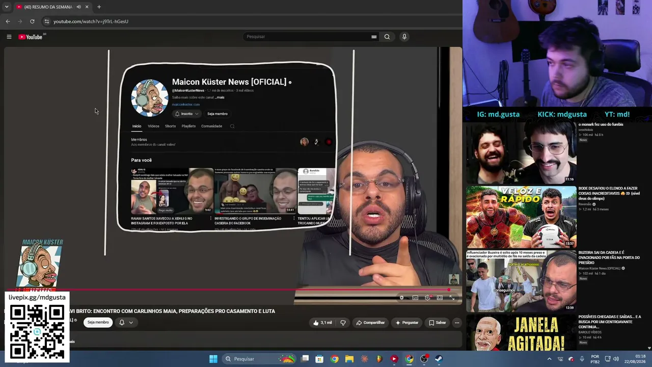The width and height of the screenshot is (652, 367).
Task: Visit the BAROLO VÍDEOS channel link
Action: 590,332
